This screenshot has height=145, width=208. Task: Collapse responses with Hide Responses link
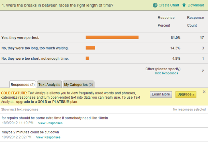click(166, 73)
